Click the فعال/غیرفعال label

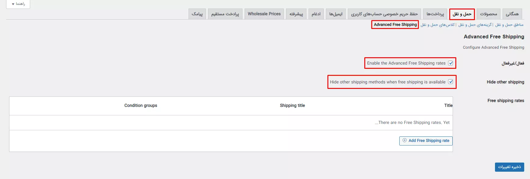click(513, 63)
